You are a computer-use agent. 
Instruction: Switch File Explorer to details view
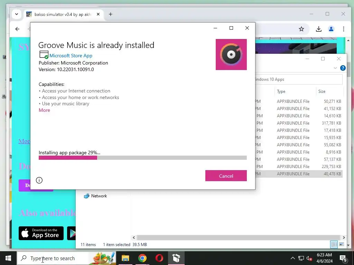[x=334, y=244]
